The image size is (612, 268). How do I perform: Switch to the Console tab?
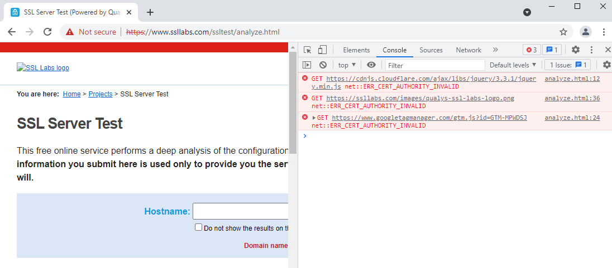395,50
